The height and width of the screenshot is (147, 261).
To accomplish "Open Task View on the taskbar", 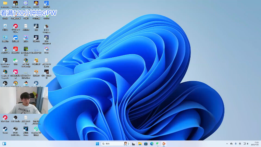I will click(x=134, y=144).
